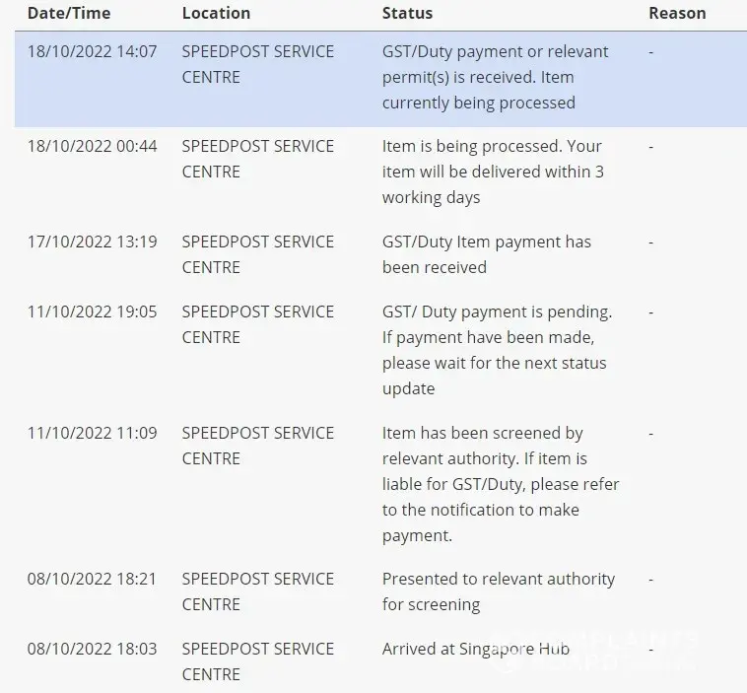This screenshot has width=747, height=693.
Task: Click the Status column header
Action: point(407,13)
